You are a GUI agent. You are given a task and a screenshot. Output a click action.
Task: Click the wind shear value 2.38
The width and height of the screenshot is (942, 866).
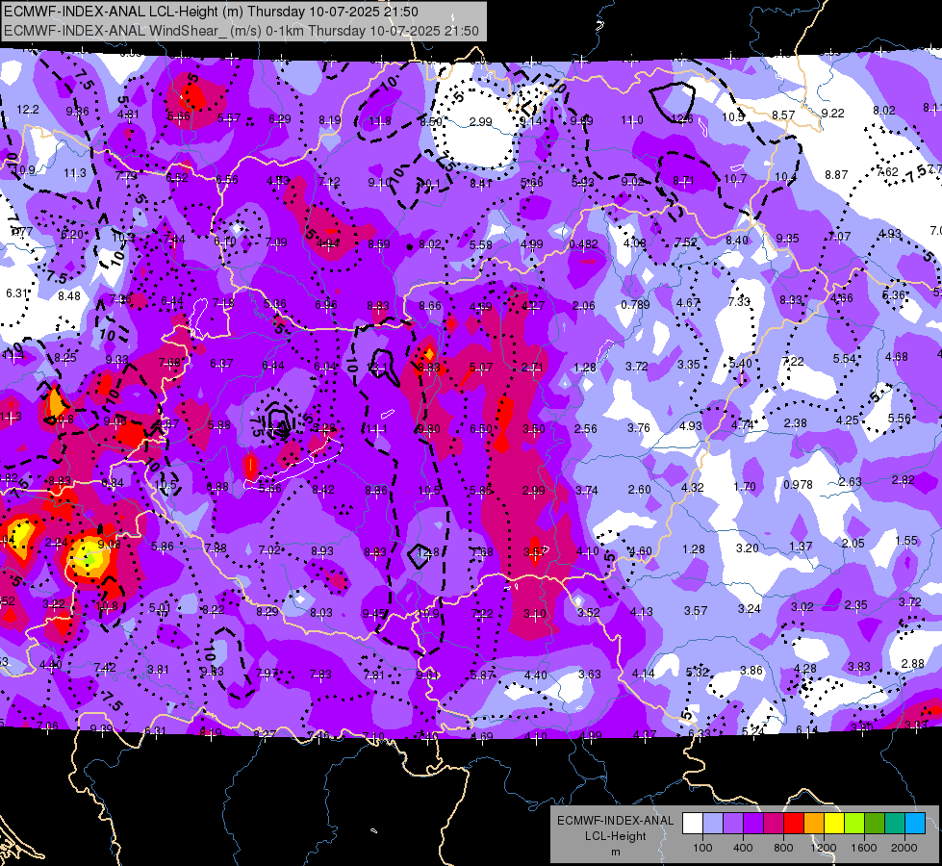tap(796, 423)
